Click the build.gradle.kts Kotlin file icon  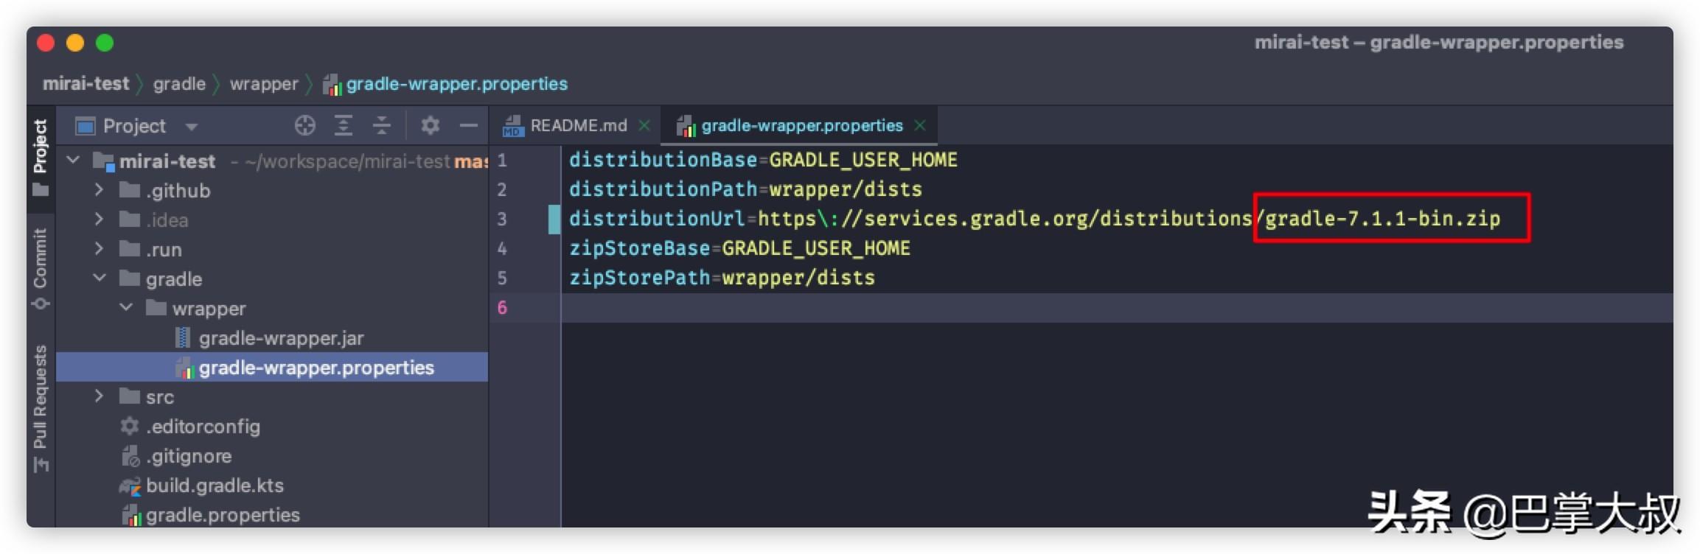[x=130, y=485]
